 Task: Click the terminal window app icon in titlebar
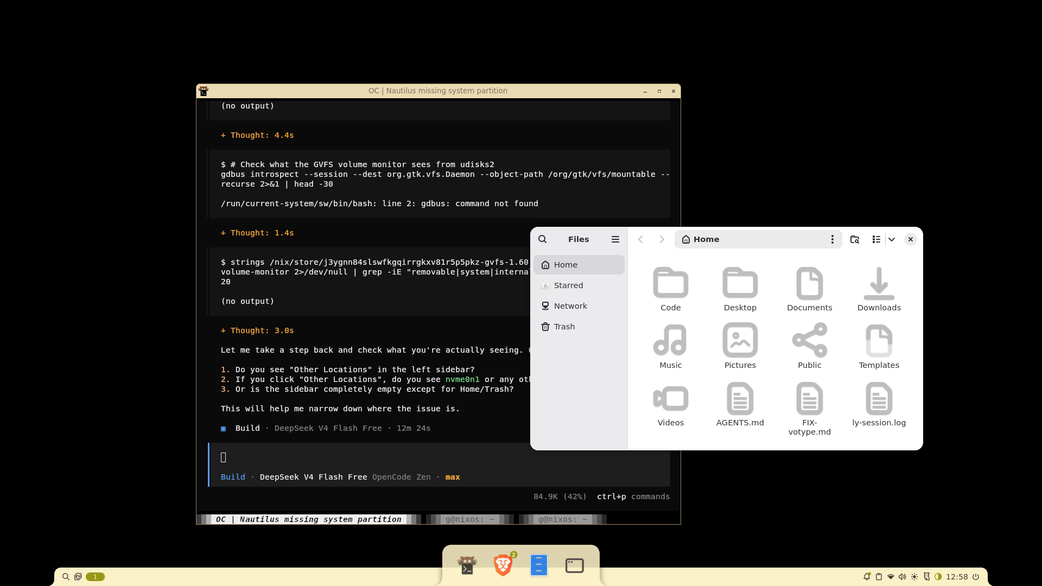[204, 91]
